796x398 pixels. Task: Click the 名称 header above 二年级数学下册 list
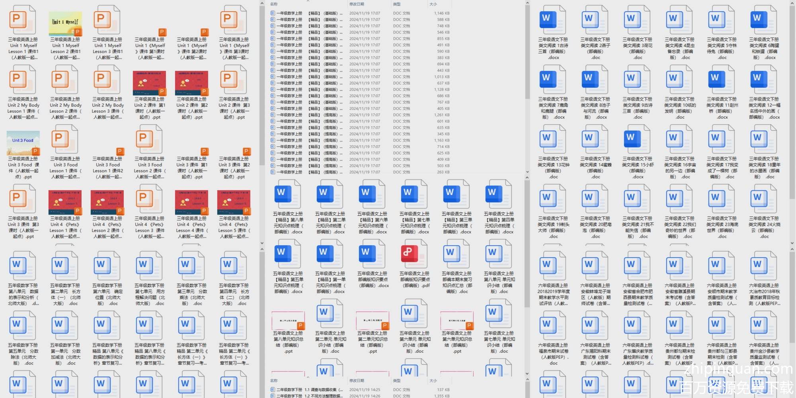coord(274,380)
